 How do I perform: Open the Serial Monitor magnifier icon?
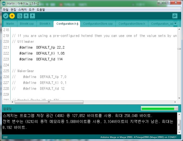(175, 16)
